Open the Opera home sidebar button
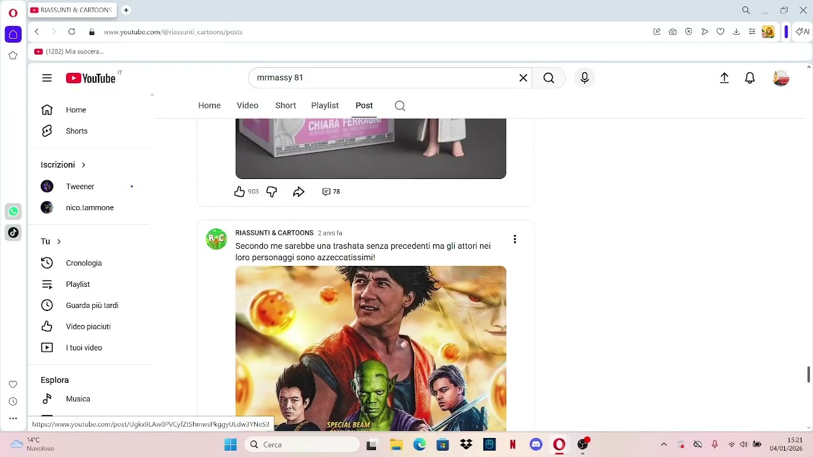Screen dimensions: 813x457 click(13, 34)
